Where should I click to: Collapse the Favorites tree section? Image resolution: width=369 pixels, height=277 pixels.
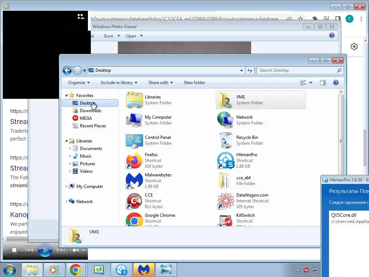66,95
